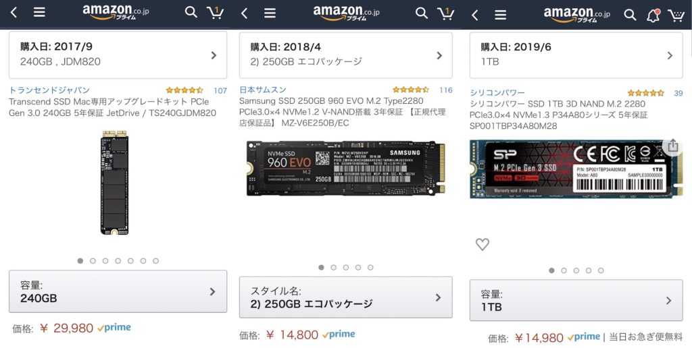692x348 pixels.
Task: Open shopping cart in the right panel
Action: [676, 15]
